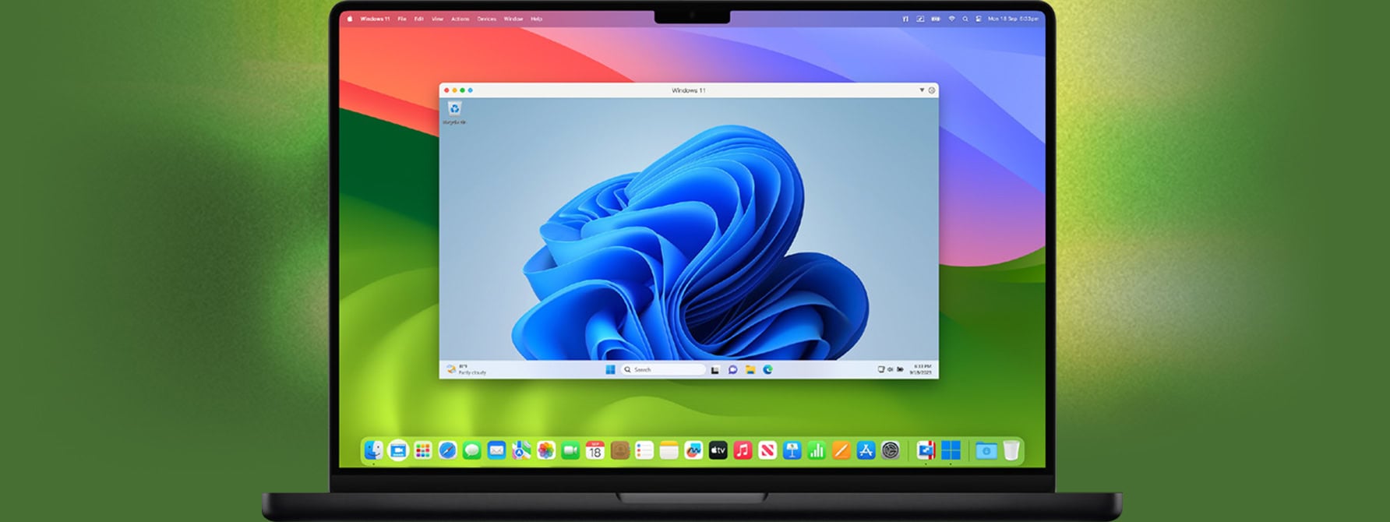This screenshot has width=1390, height=522.
Task: Open Numbers app in Dock
Action: tap(817, 450)
